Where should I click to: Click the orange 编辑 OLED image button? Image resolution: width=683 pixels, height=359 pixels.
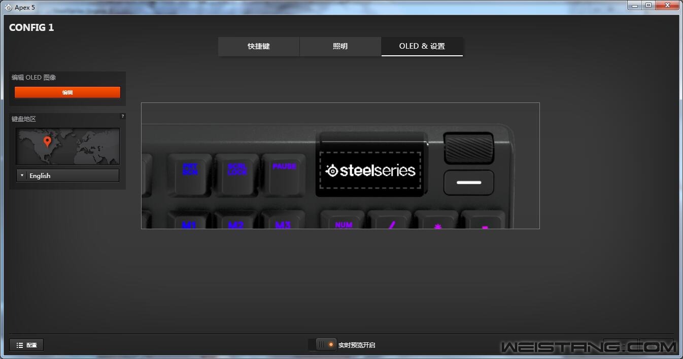(67, 92)
